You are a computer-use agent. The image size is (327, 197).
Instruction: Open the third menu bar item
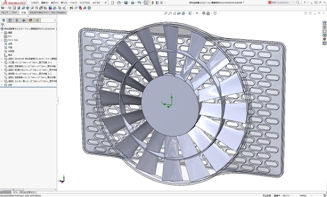coord(55,3)
